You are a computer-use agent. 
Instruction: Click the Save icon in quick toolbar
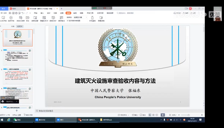click(x=10, y=13)
